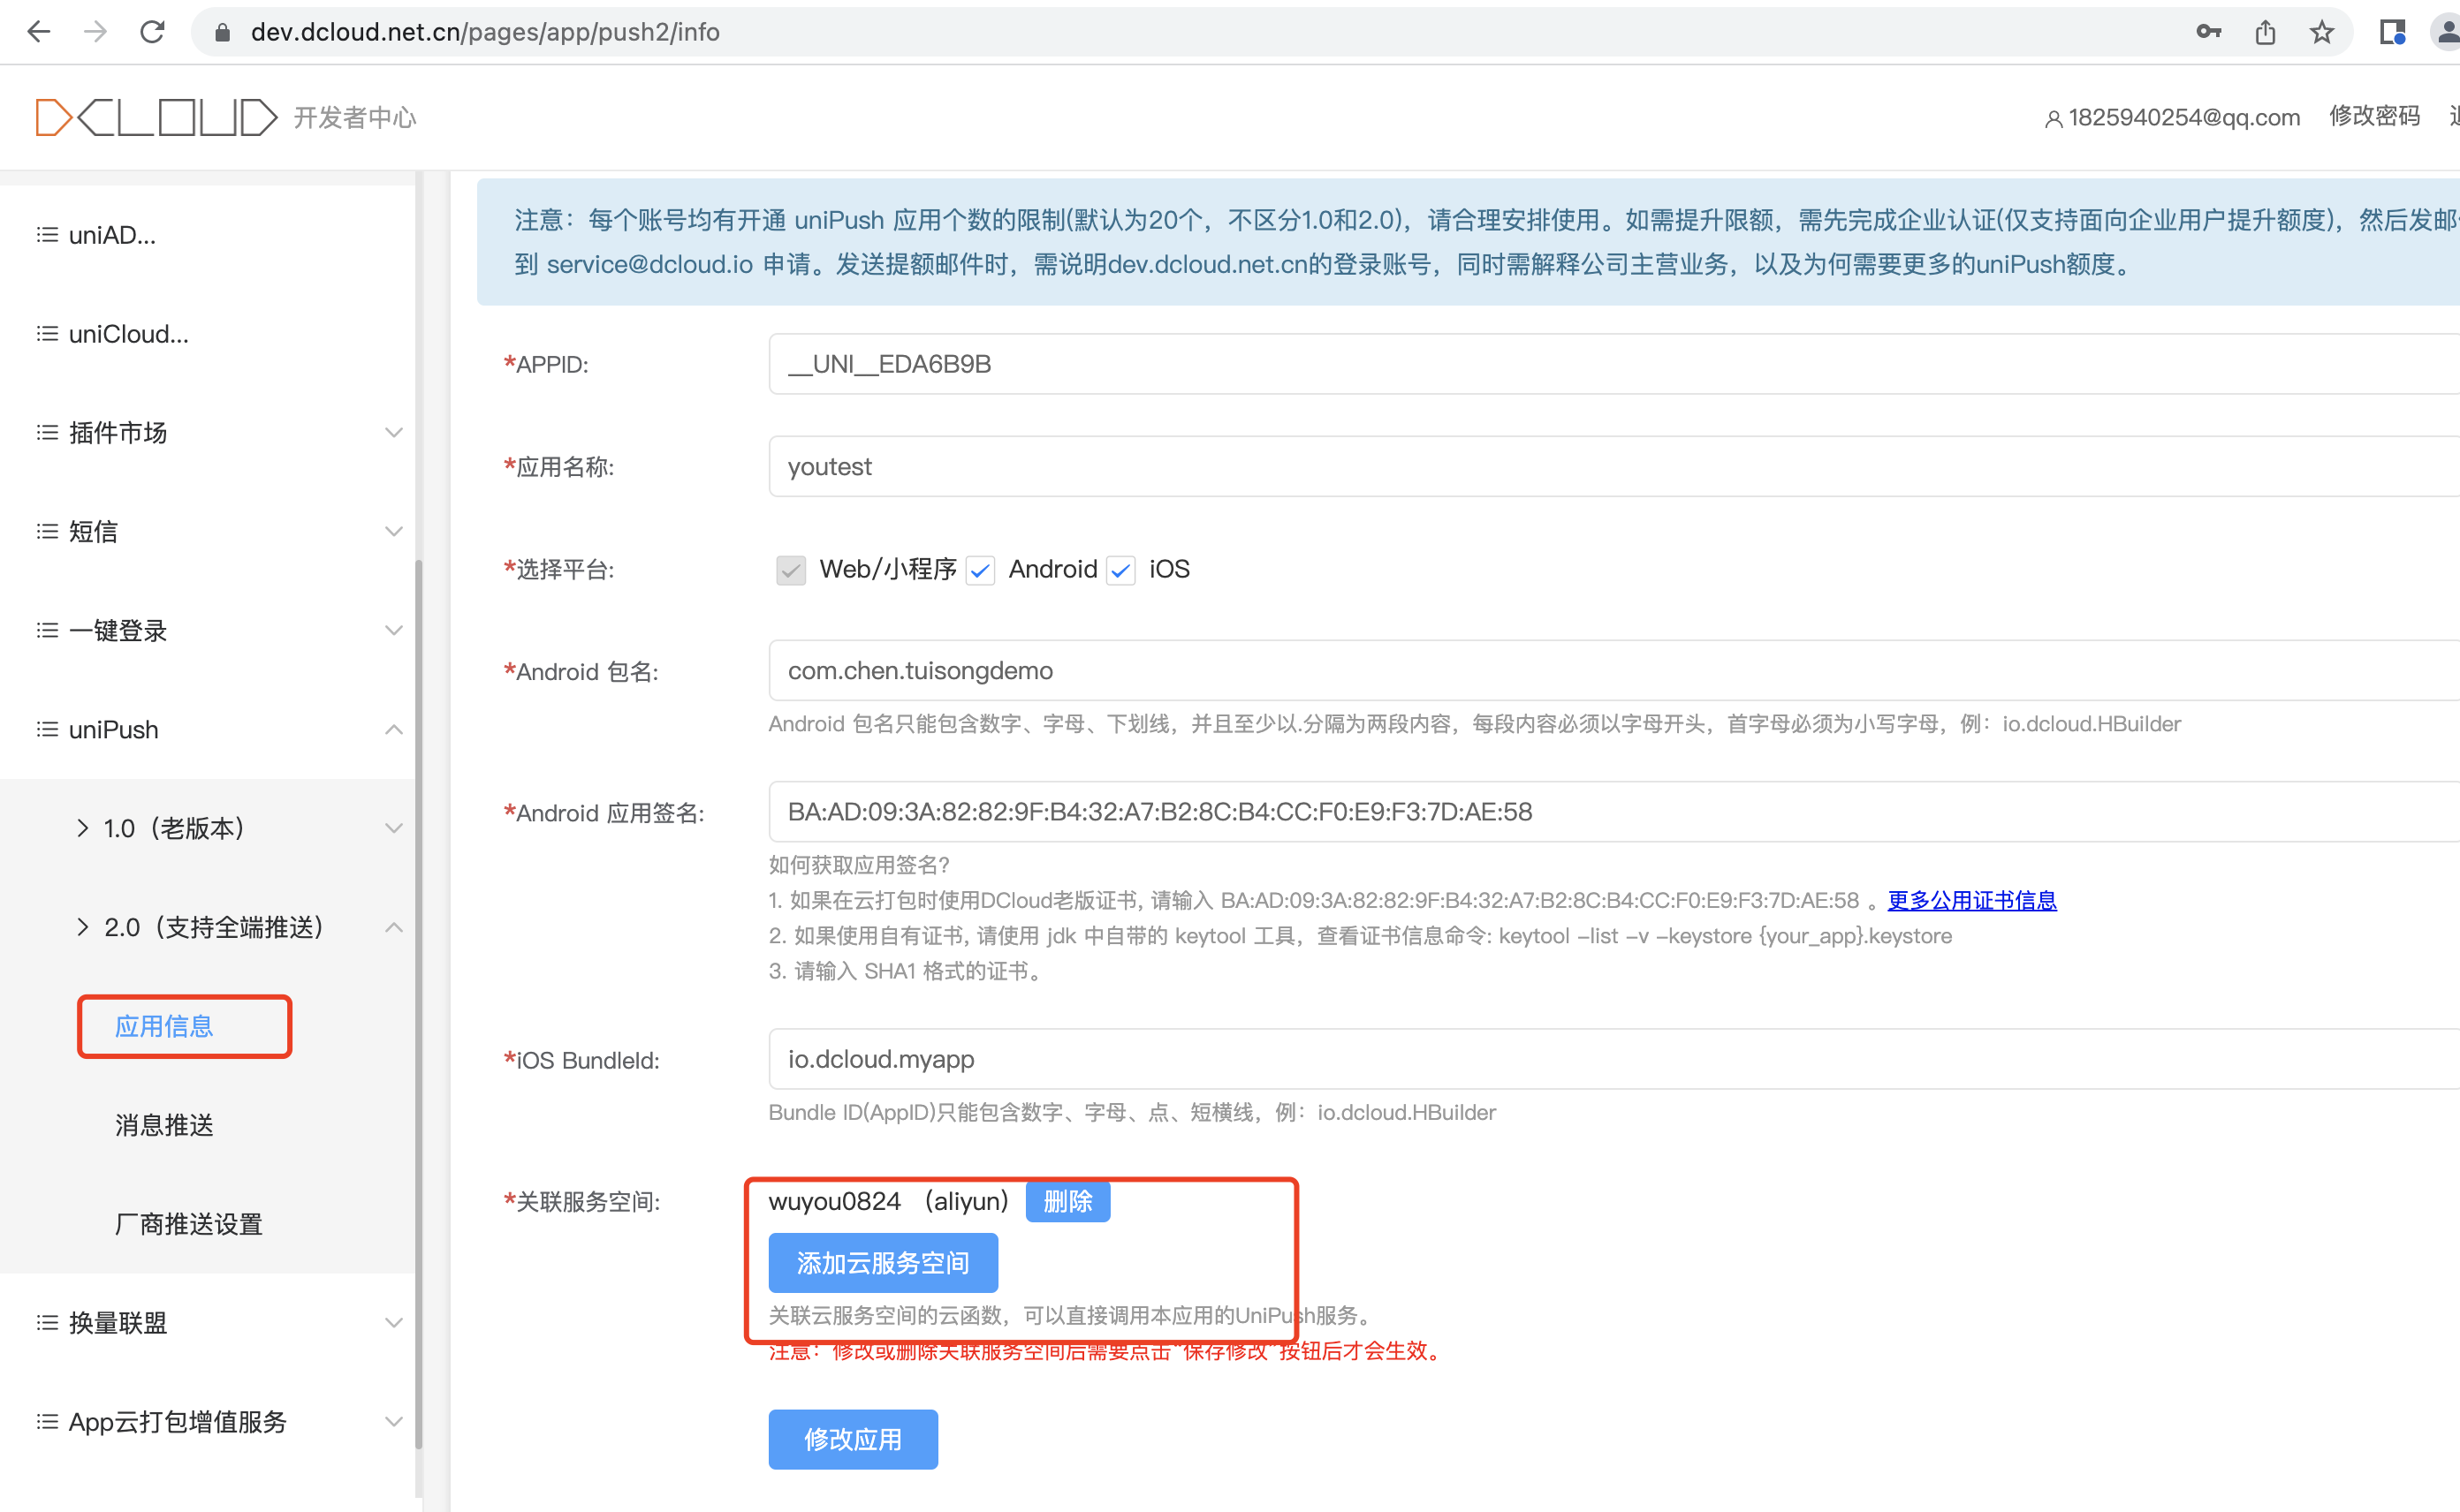Click the list icon beside 短信
The image size is (2460, 1512).
(47, 532)
